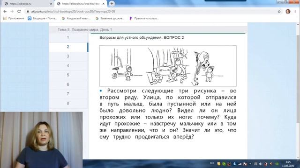300x168 pixels.
Task: Click the RU language indicator in taskbar
Action: point(212,163)
